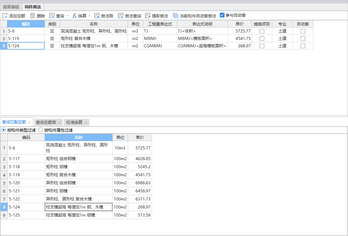Click 编码 header in upper table

(x=26, y=24)
